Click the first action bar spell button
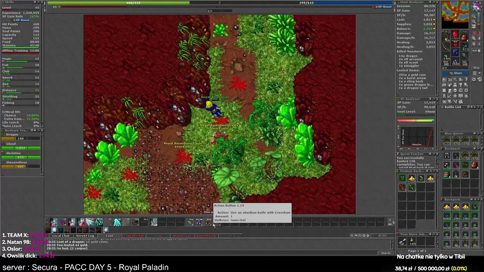 tap(53, 222)
